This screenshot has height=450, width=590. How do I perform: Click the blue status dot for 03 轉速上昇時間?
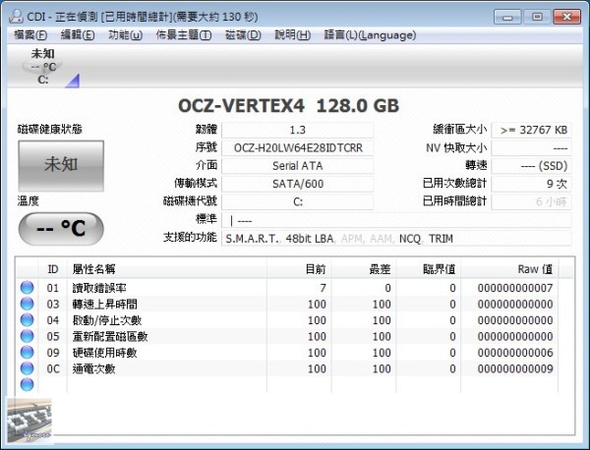[x=27, y=304]
